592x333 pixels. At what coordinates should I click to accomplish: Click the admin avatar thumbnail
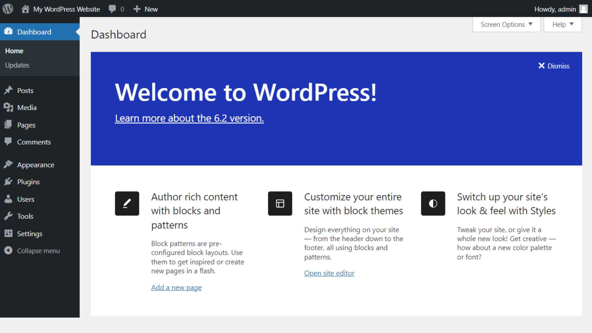tap(583, 9)
